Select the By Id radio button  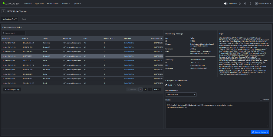166,85
